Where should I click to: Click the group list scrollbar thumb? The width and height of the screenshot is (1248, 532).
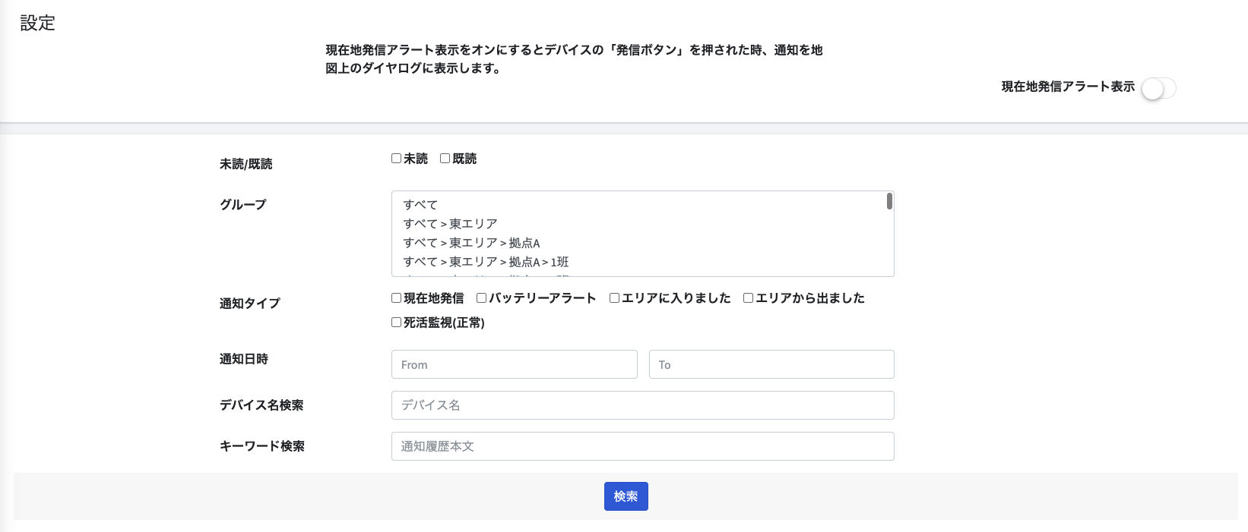(889, 201)
